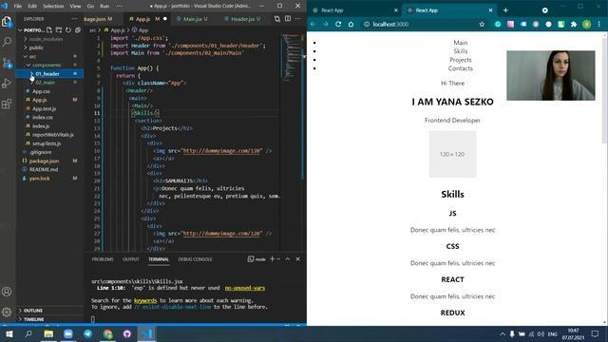Screen dimensions: 608x342
Task: Switch to the Debug Console tab
Action: 195,259
